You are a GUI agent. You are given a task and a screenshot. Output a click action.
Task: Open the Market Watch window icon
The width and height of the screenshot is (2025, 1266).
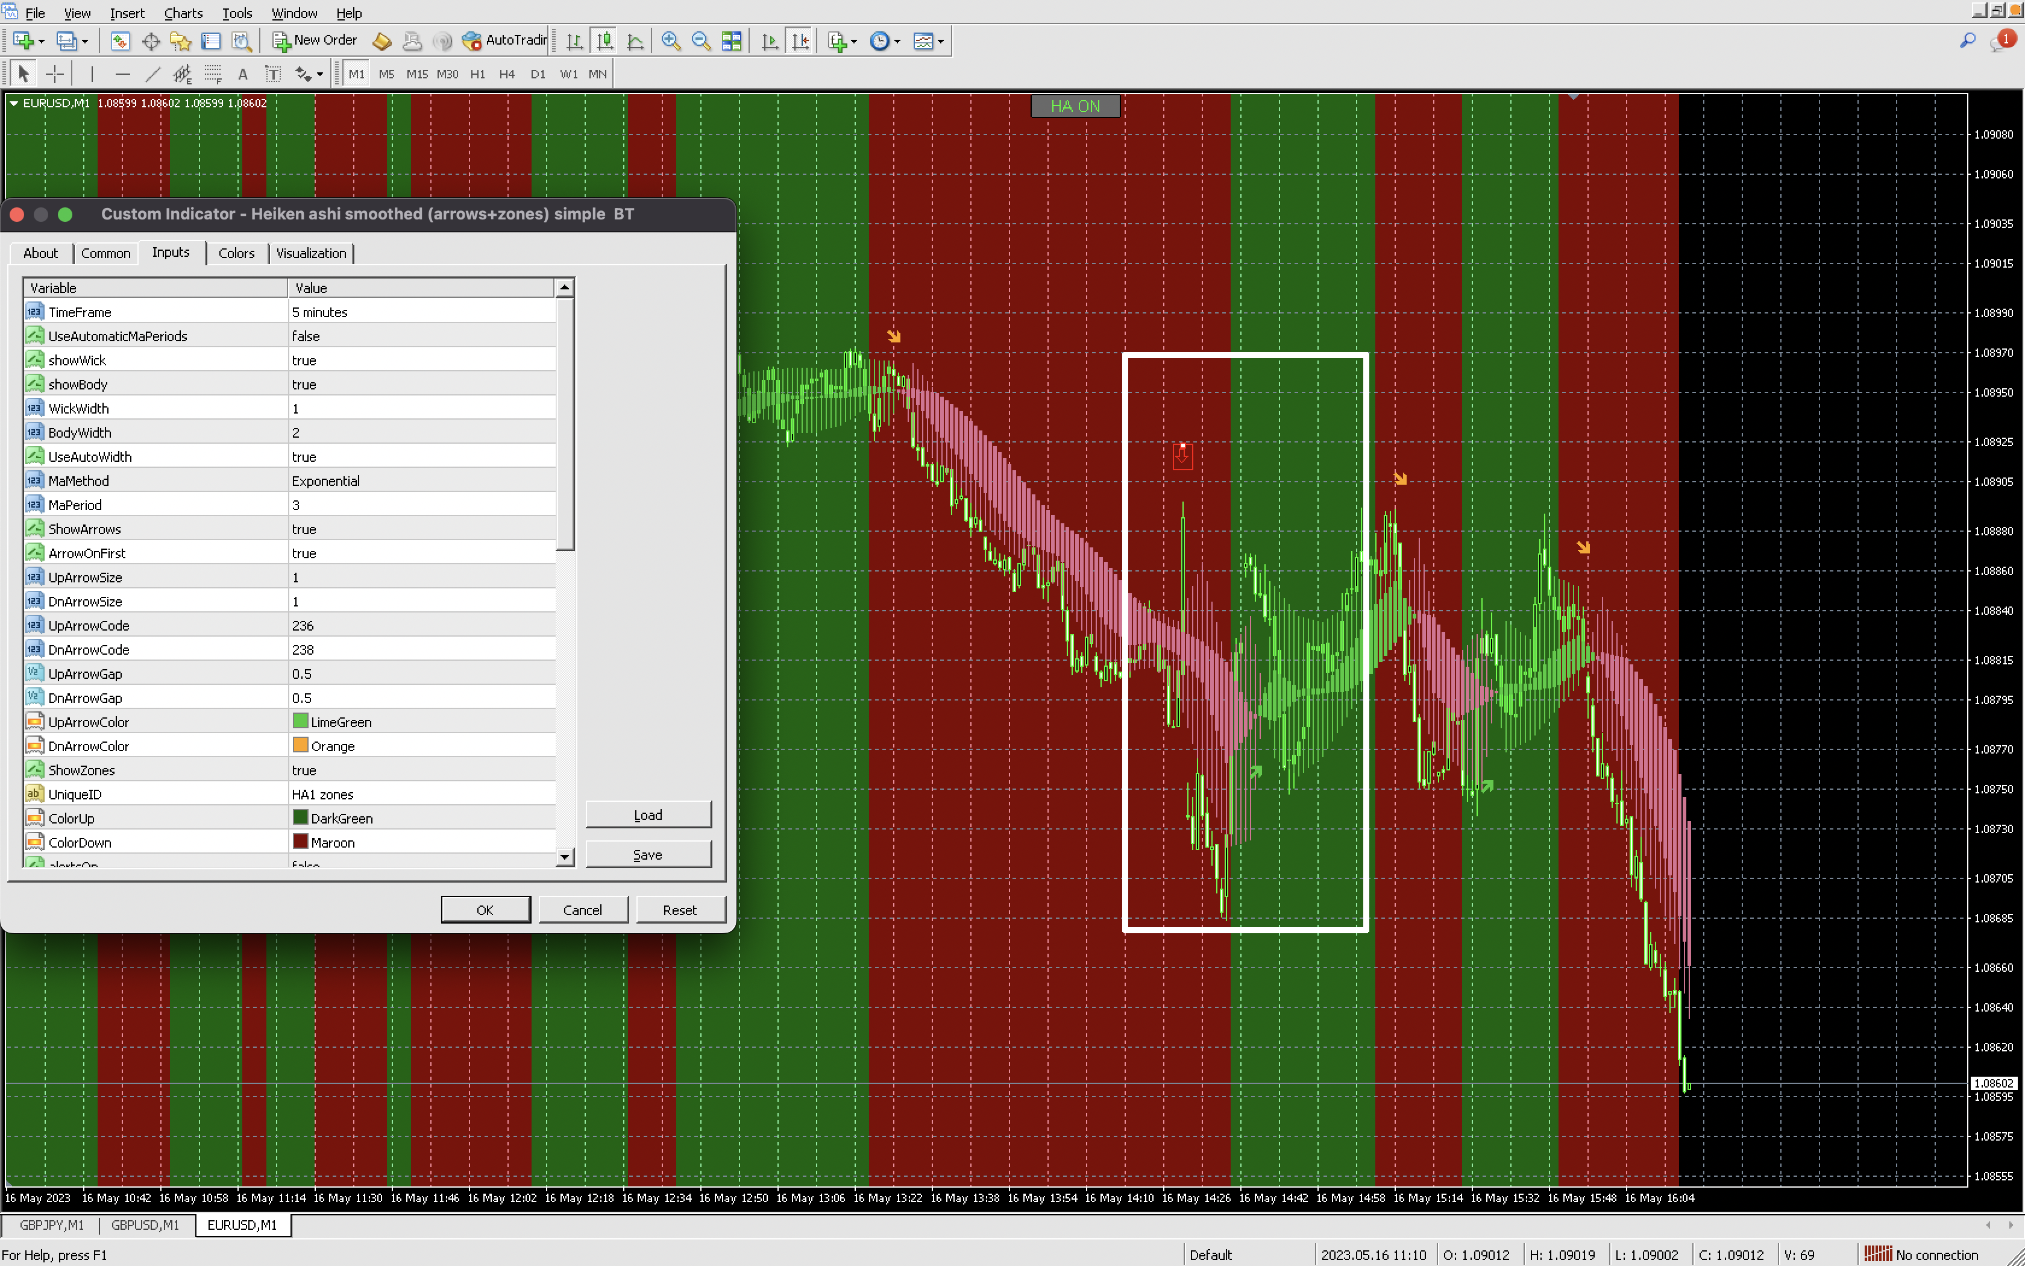[121, 40]
